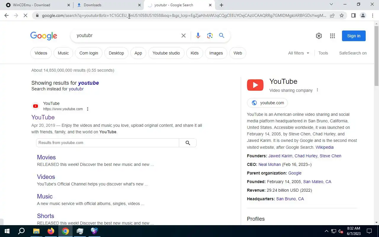Open the Jawed Karim founder link
This screenshot has width=379, height=237.
[280, 156]
